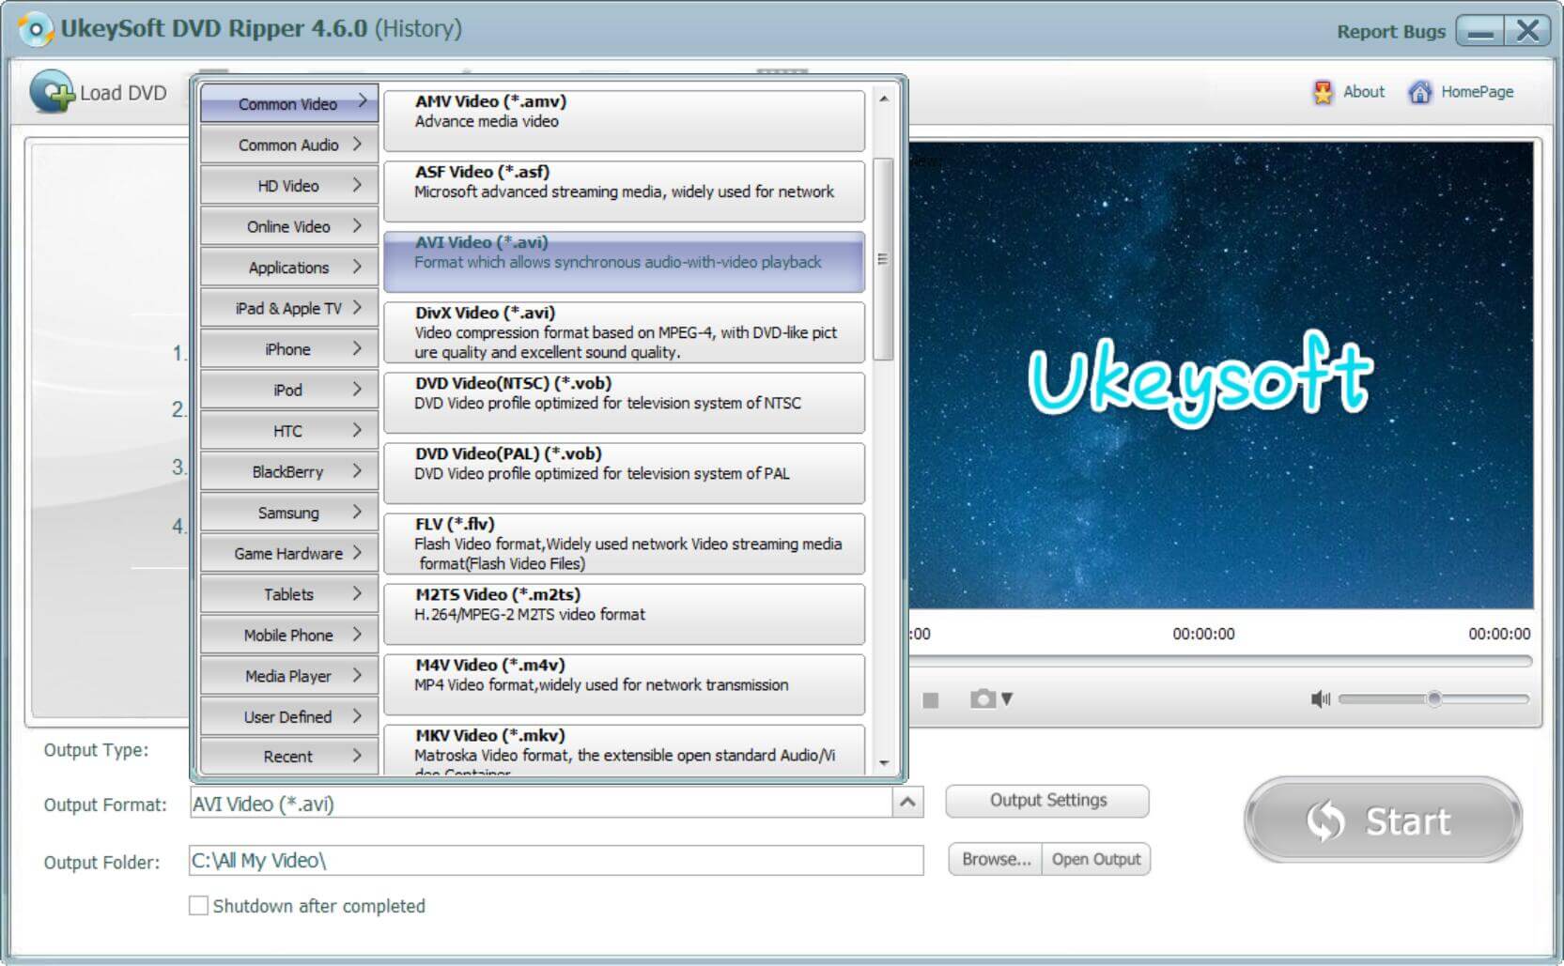The image size is (1564, 966).
Task: Open the snapshot options dropdown arrow
Action: pos(1007,699)
